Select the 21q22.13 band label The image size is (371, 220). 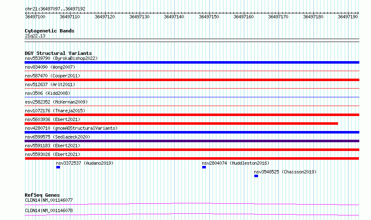click(35, 36)
